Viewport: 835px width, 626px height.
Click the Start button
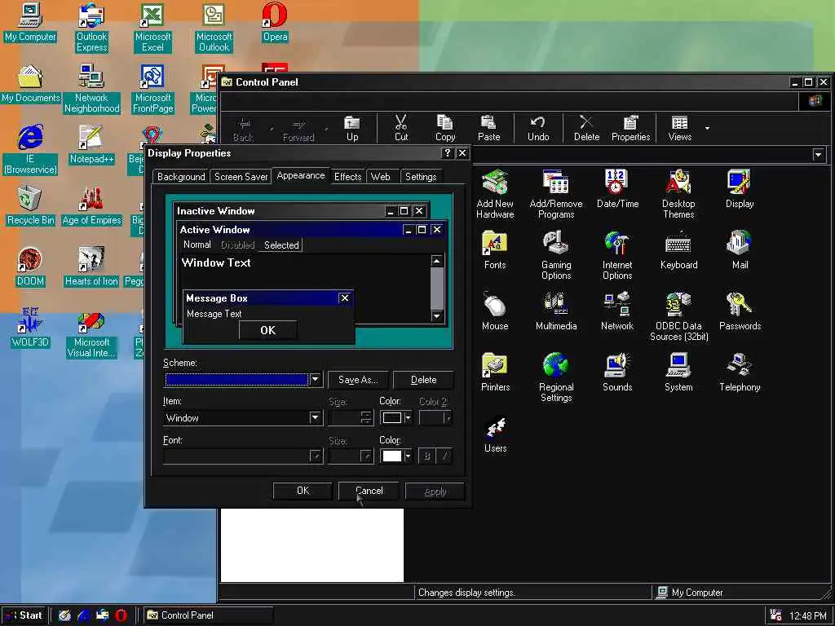(24, 615)
